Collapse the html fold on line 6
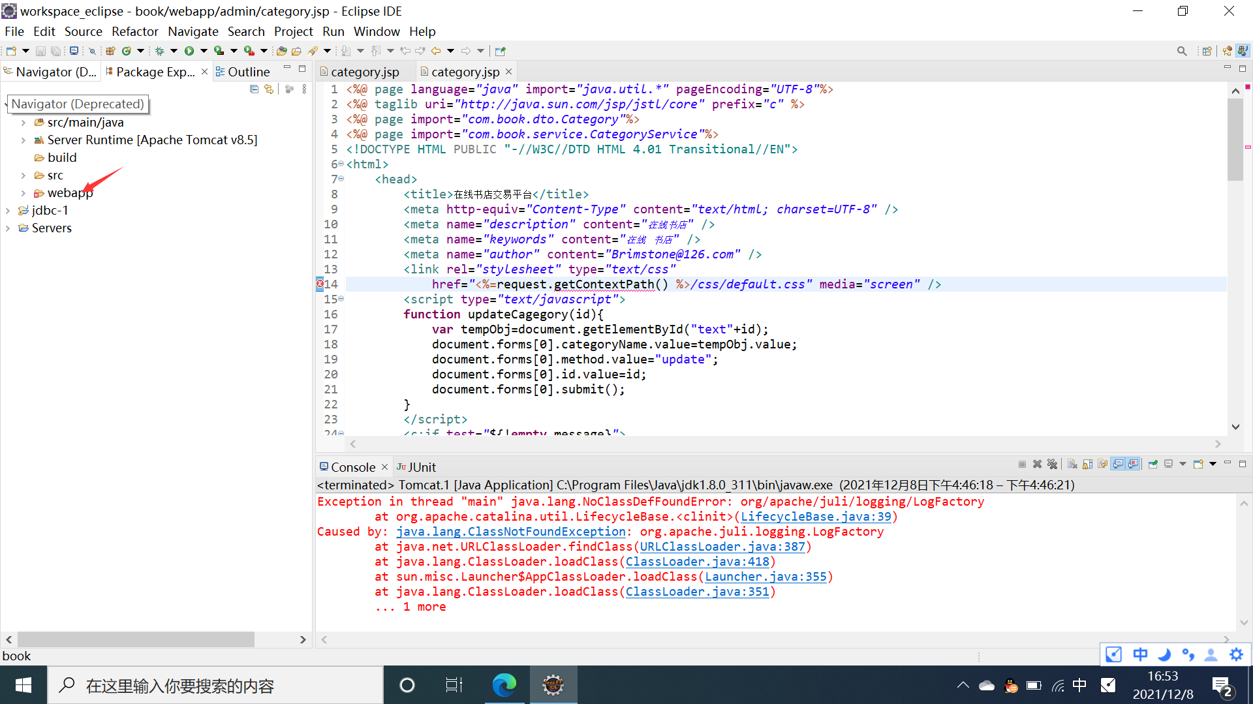The height and width of the screenshot is (704, 1253). point(341,164)
